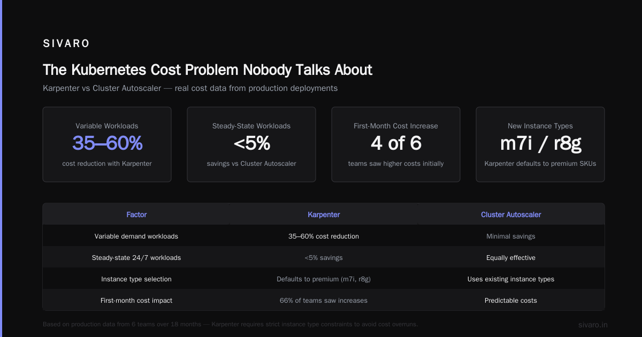Screen dimensions: 642x337
Task: Click the subtitle starting "Karpenter vs Cluster Autoscaler"
Action: [190, 88]
